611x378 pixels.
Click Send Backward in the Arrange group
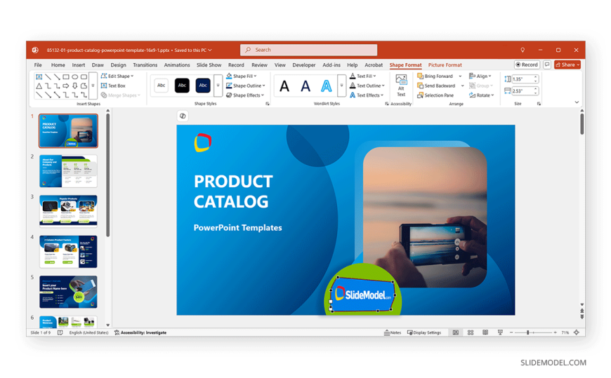pyautogui.click(x=436, y=86)
